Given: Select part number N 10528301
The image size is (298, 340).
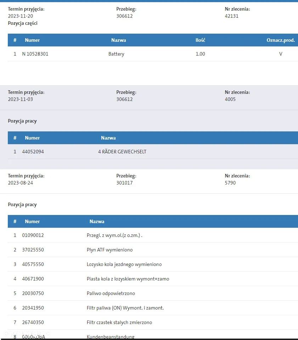Looking at the screenshot, I should (x=35, y=54).
